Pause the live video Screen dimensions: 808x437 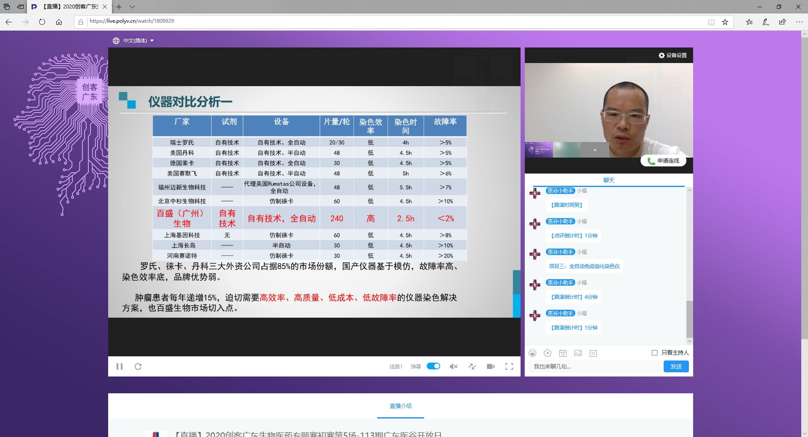pos(120,366)
